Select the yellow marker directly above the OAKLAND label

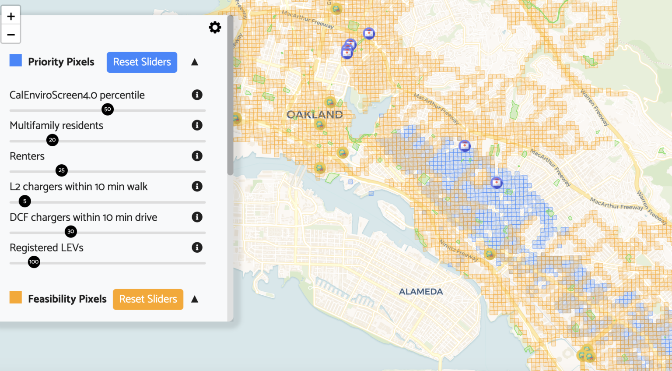(330, 102)
